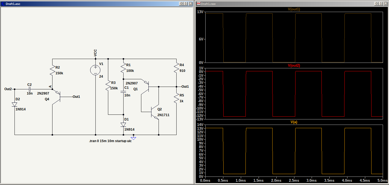Click the 1N914 text under D2
The image size is (389, 185).
click(x=21, y=109)
